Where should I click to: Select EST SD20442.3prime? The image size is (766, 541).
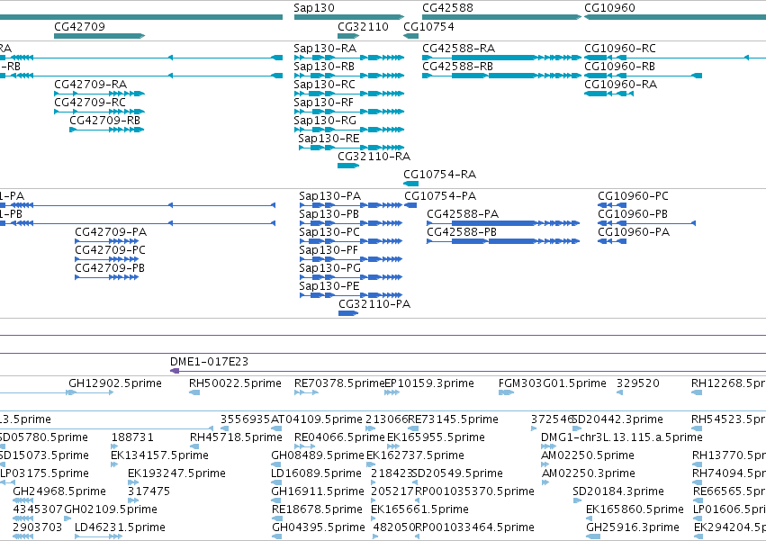(x=617, y=419)
